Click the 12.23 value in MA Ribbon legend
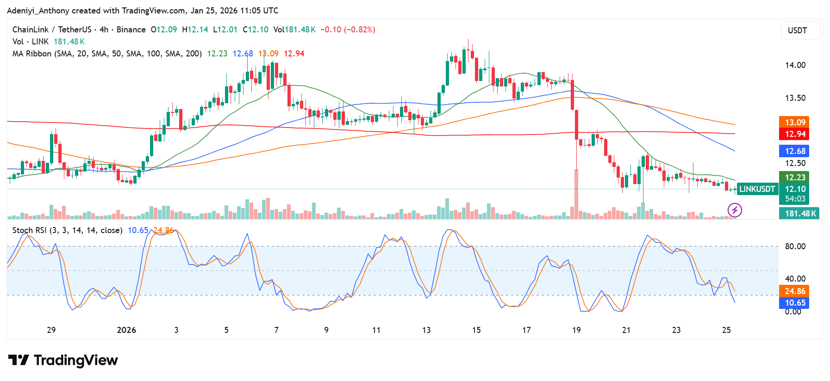Screen dimensions: 830x381 coord(217,54)
